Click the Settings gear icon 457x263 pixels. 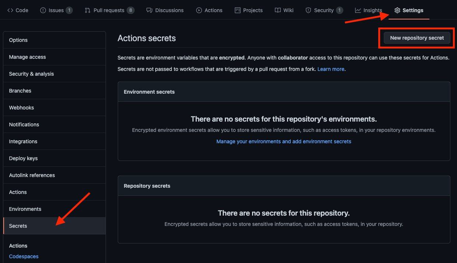397,10
